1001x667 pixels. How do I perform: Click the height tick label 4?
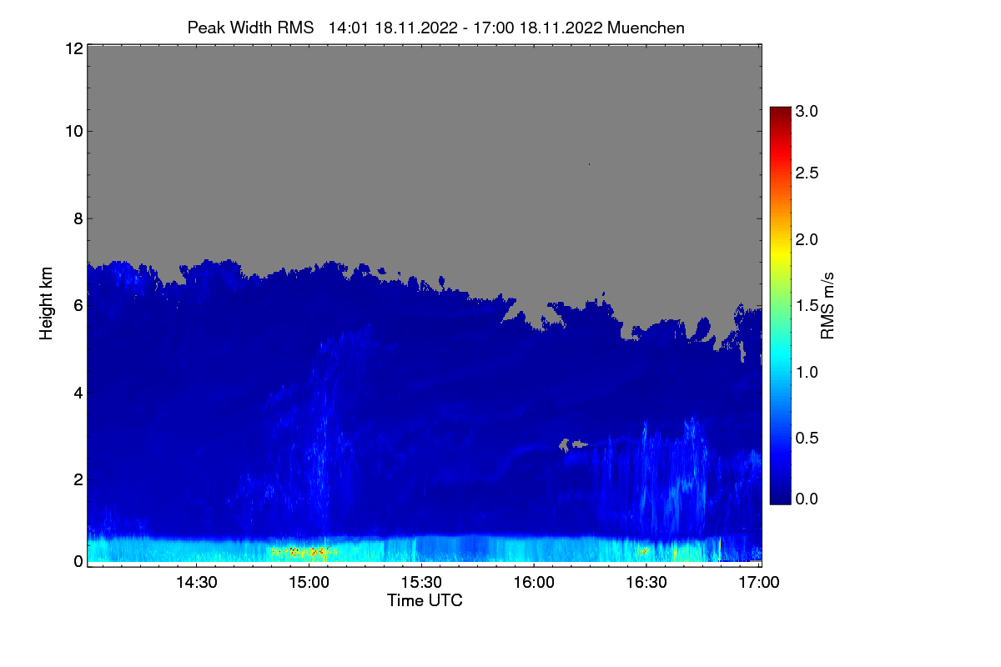click(x=78, y=392)
